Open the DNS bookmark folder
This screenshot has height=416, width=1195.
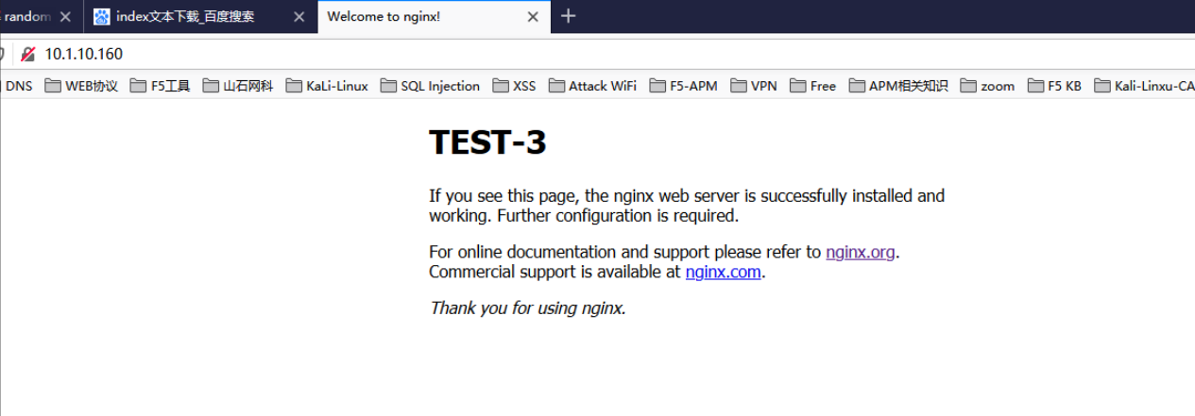click(16, 86)
